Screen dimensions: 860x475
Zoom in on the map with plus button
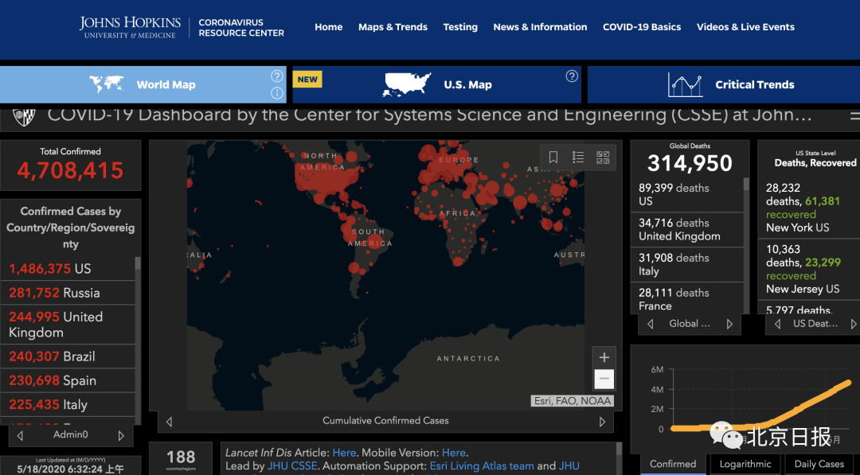[x=604, y=357]
